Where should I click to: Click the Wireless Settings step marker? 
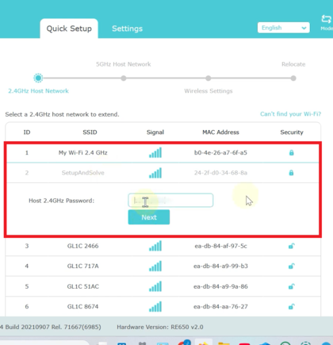209,79
